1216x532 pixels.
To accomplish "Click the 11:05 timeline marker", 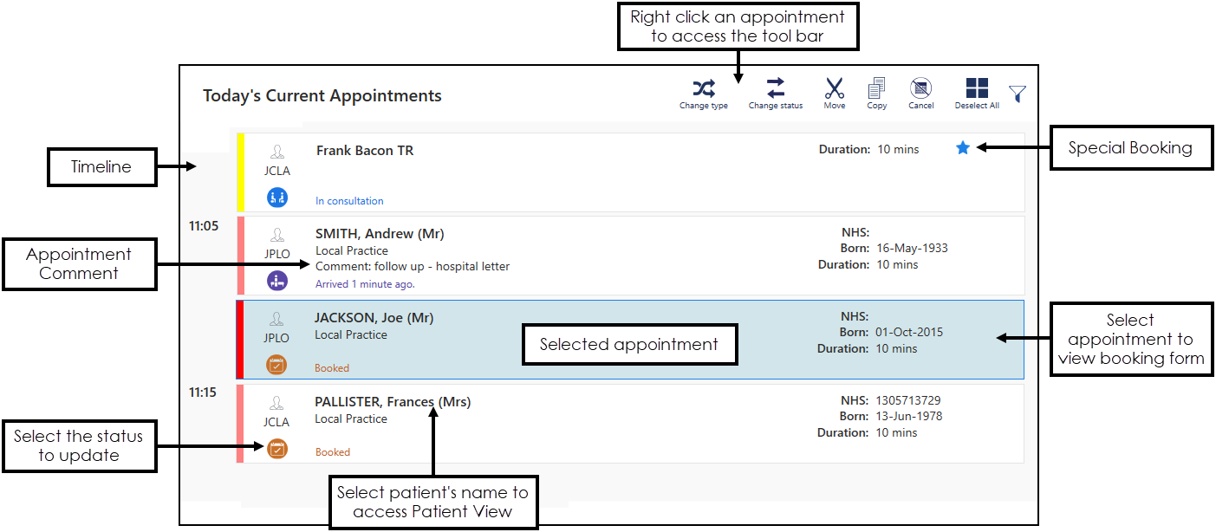I will (x=204, y=226).
